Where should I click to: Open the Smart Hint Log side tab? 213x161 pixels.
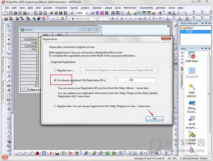[x=4, y=91]
